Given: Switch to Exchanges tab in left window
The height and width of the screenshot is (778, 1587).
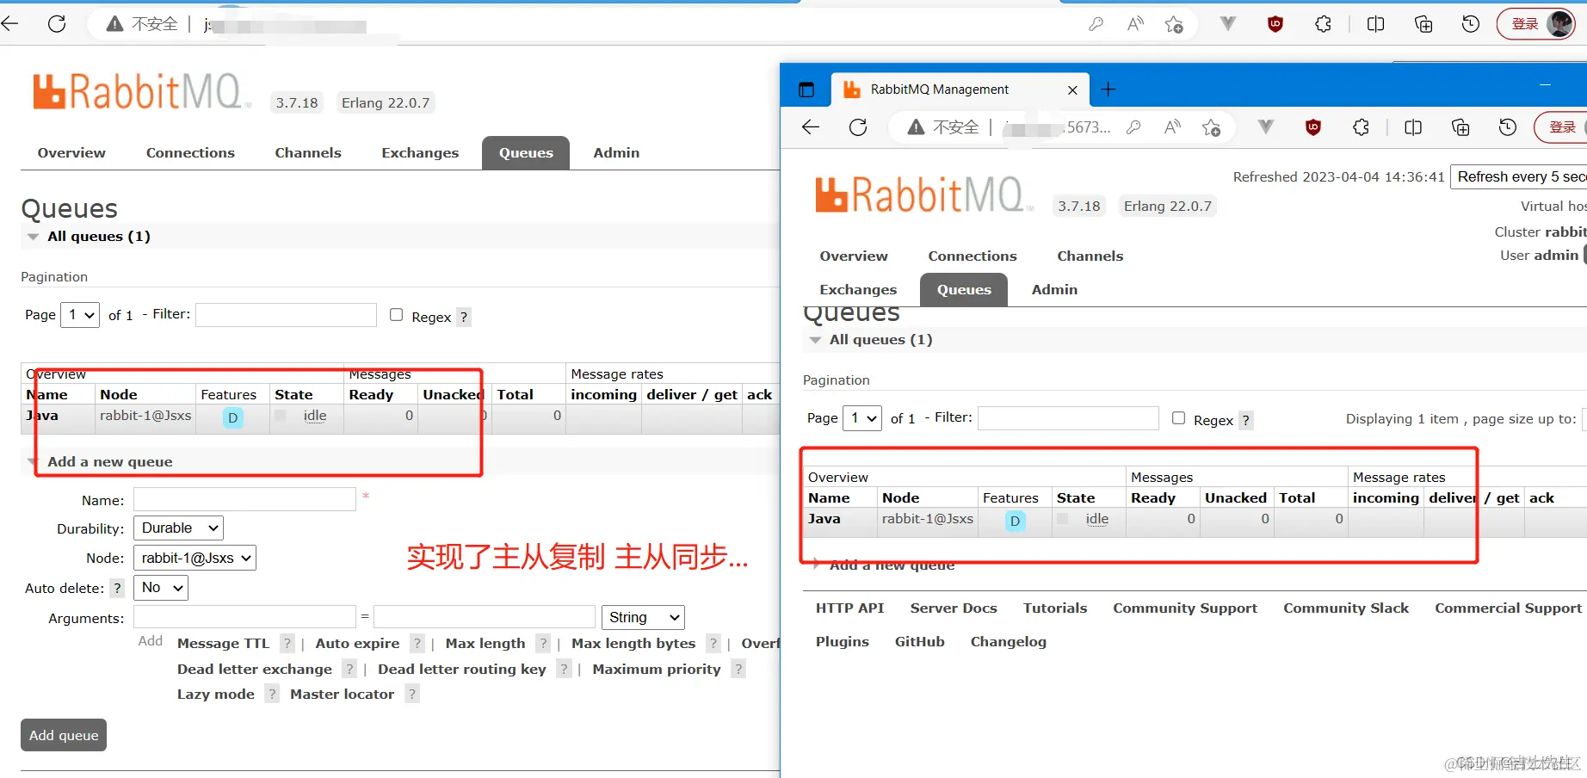Looking at the screenshot, I should (x=420, y=152).
